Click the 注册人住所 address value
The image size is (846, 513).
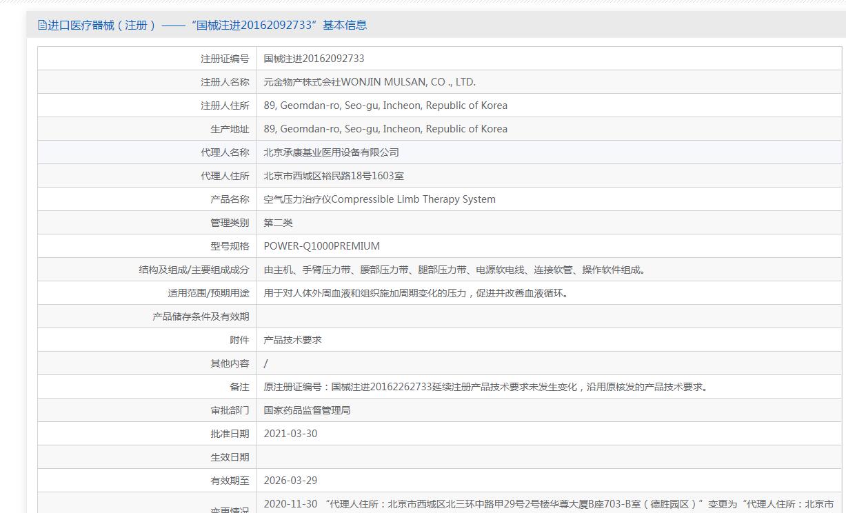tap(385, 105)
